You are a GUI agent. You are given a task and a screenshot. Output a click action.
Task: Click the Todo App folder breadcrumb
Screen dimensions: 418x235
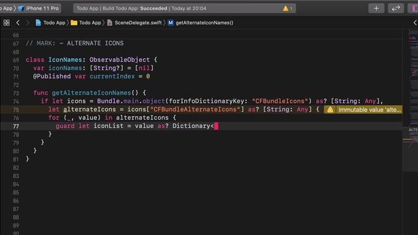tap(90, 23)
